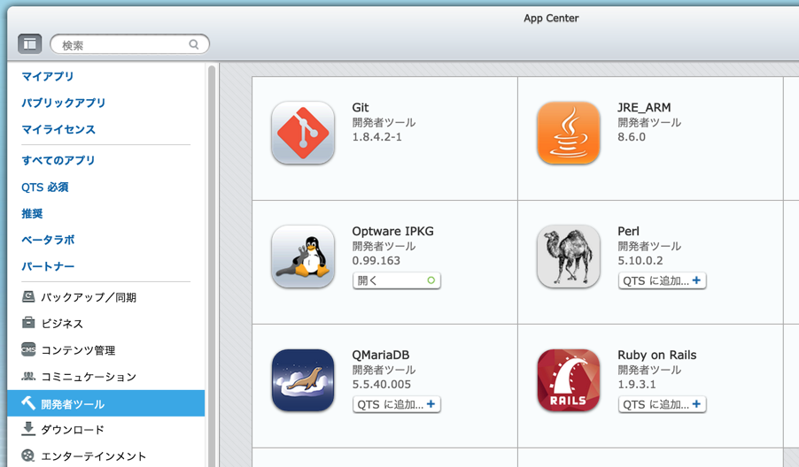Click the エンターテインメント film reel icon

(28, 456)
